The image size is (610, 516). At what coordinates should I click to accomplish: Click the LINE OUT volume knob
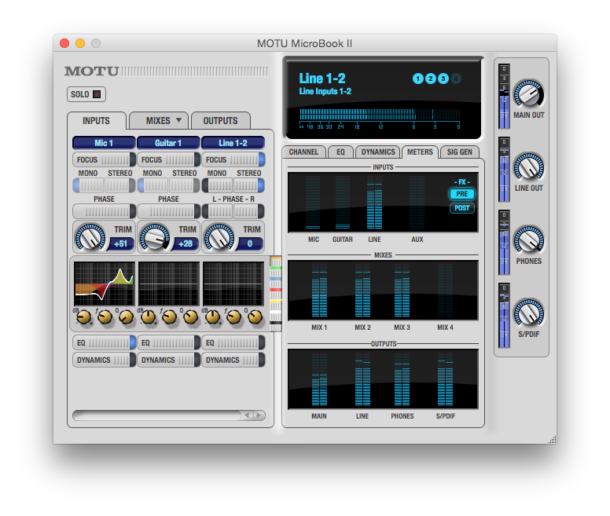coord(528,167)
